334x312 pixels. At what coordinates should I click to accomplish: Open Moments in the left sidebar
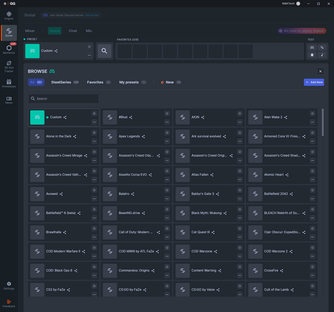9,49
